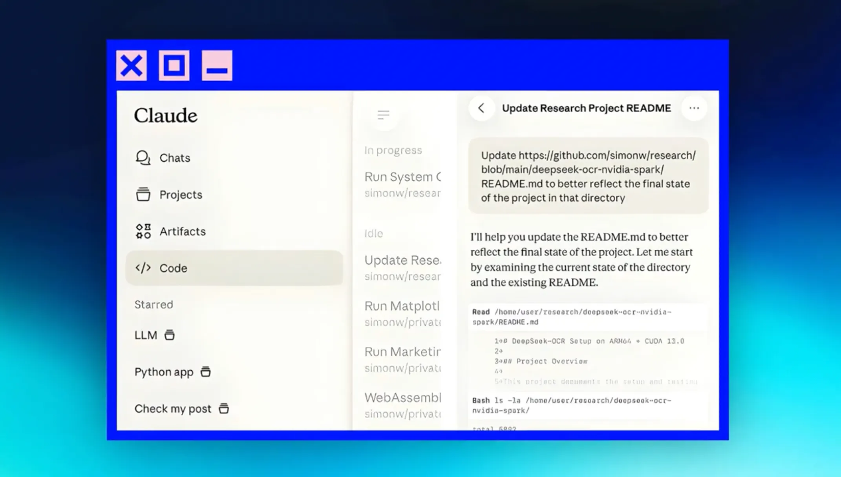The width and height of the screenshot is (841, 477).
Task: Open the starred Python app project
Action: pos(173,372)
